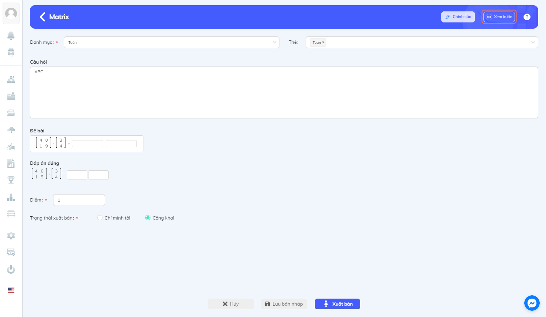Expand the Thẻ tags dropdown
The width and height of the screenshot is (546, 317).
[x=422, y=42]
